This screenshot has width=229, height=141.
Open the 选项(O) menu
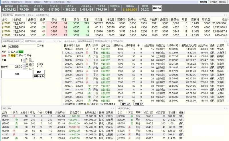click(37, 2)
